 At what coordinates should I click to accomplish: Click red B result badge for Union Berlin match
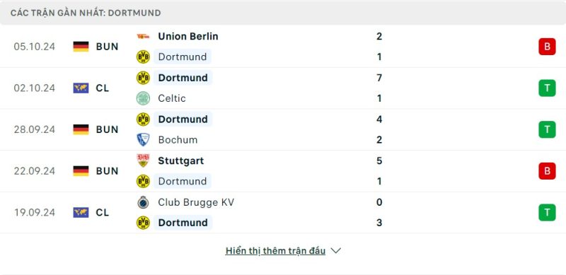coord(547,47)
